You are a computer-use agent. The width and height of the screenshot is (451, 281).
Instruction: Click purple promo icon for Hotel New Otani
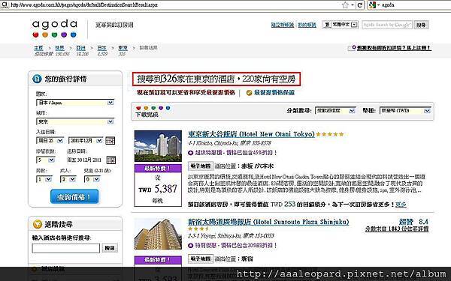pyautogui.click(x=190, y=153)
